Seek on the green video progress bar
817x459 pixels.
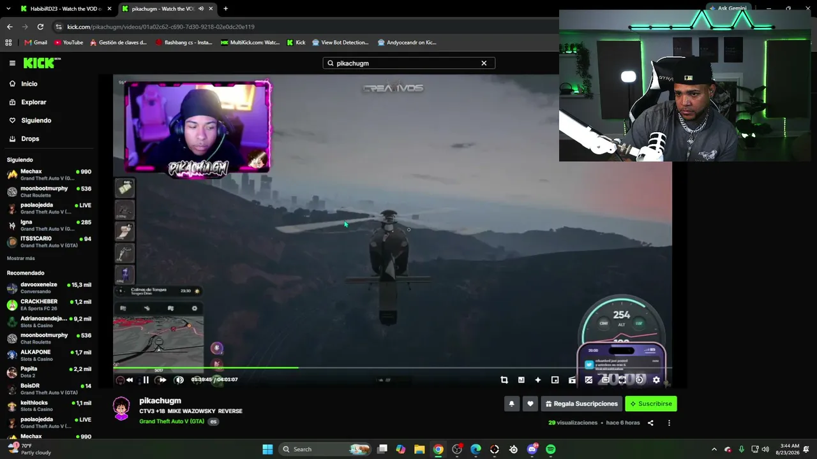click(x=393, y=368)
